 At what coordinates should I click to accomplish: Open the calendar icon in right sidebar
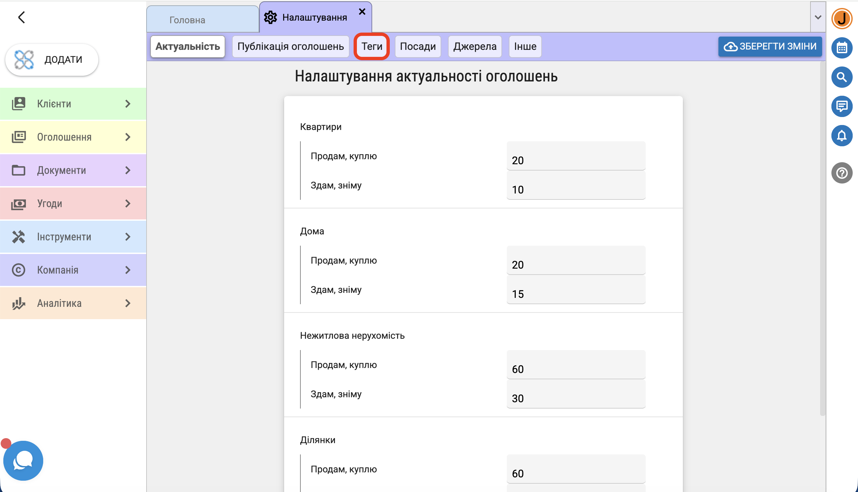point(841,48)
